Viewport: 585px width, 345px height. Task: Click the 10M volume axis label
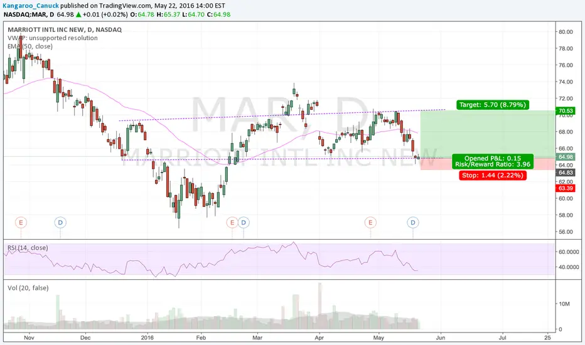point(564,304)
